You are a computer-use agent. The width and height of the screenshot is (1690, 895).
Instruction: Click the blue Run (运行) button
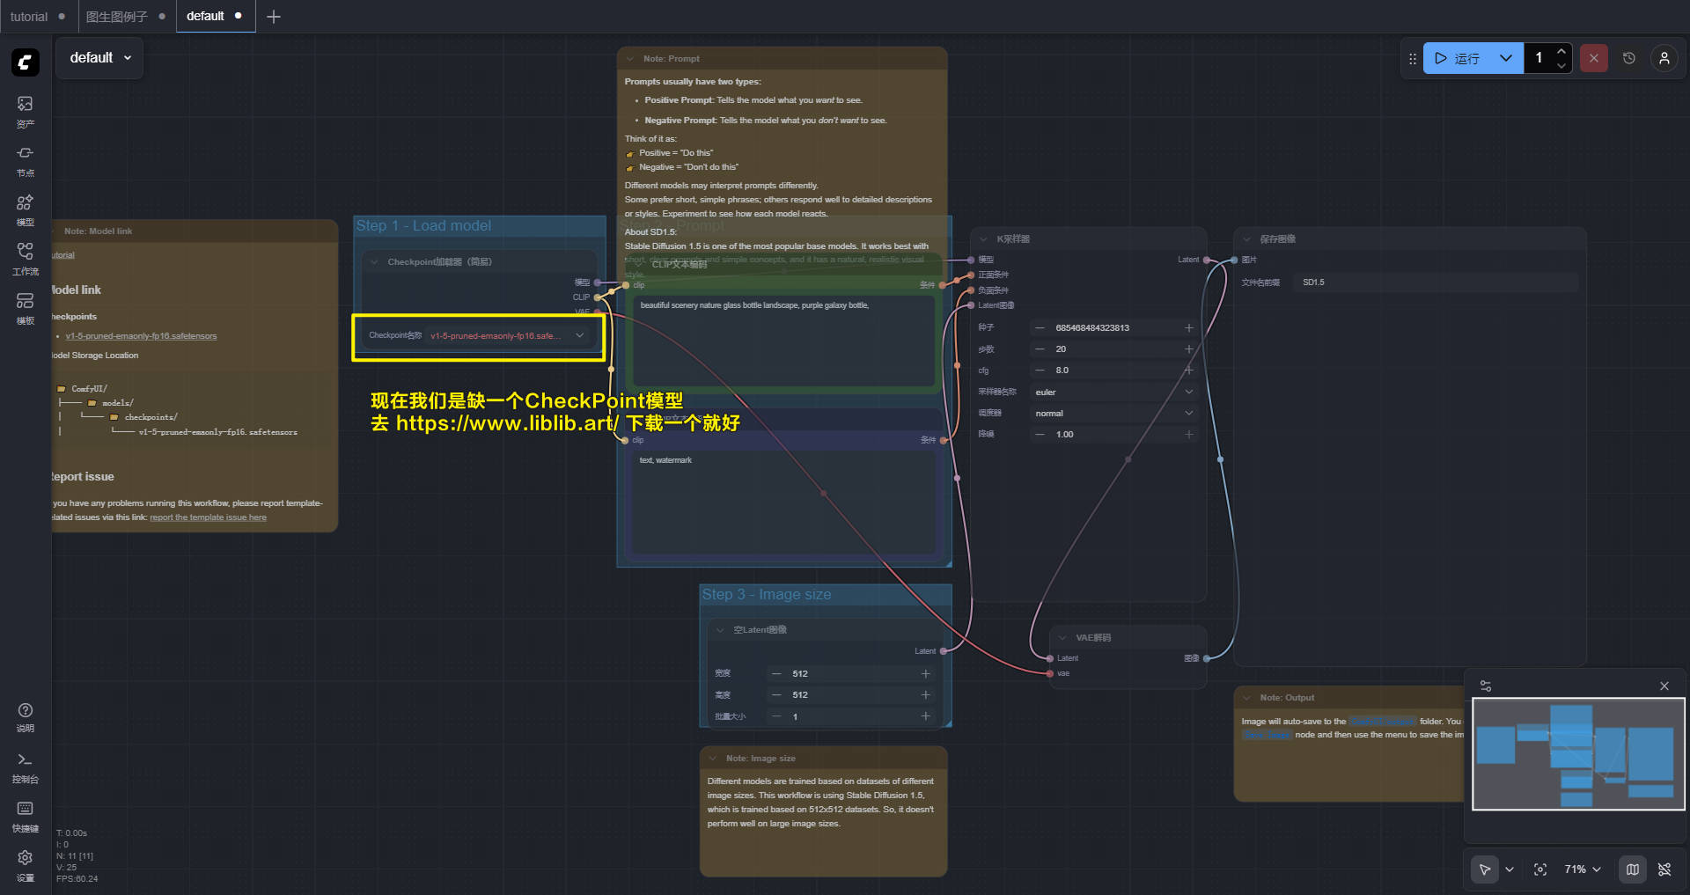tap(1458, 58)
